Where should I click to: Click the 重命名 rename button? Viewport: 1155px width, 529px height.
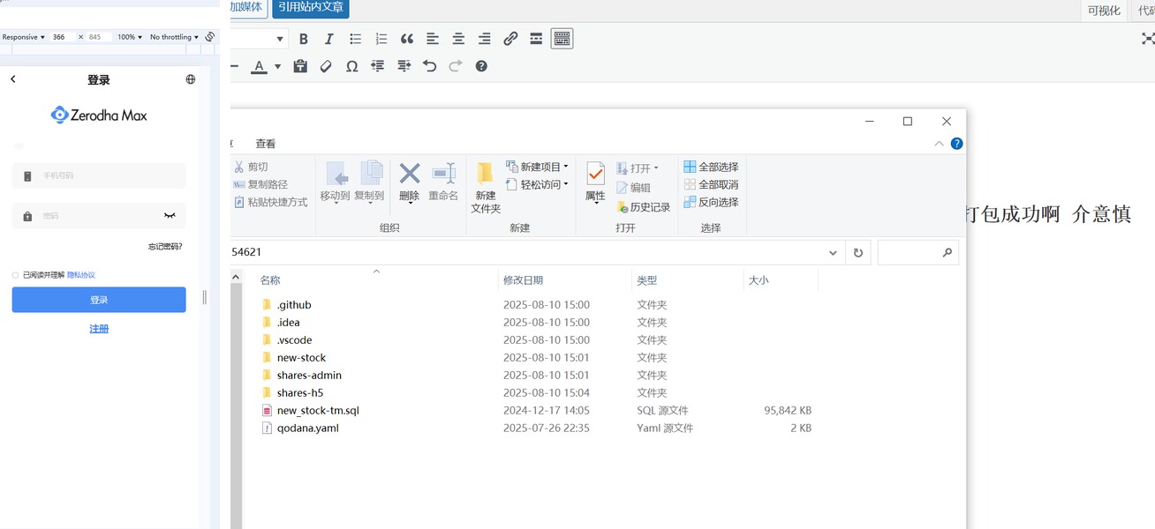(x=443, y=182)
